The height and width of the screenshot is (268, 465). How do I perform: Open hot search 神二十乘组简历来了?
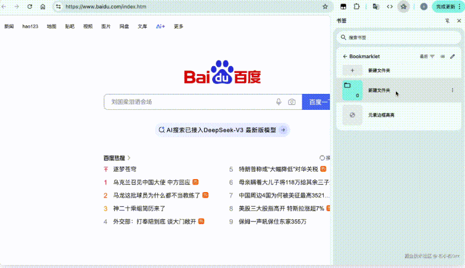click(x=139, y=208)
